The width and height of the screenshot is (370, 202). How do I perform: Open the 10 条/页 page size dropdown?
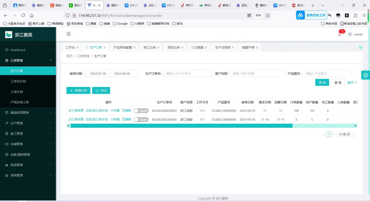[346, 134]
